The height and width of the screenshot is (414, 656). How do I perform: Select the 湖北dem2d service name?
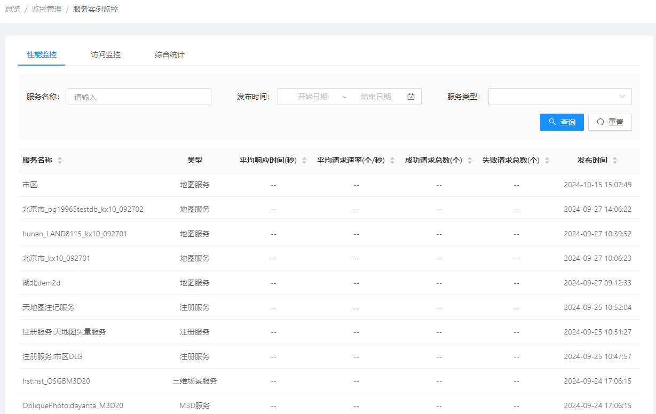tap(42, 283)
